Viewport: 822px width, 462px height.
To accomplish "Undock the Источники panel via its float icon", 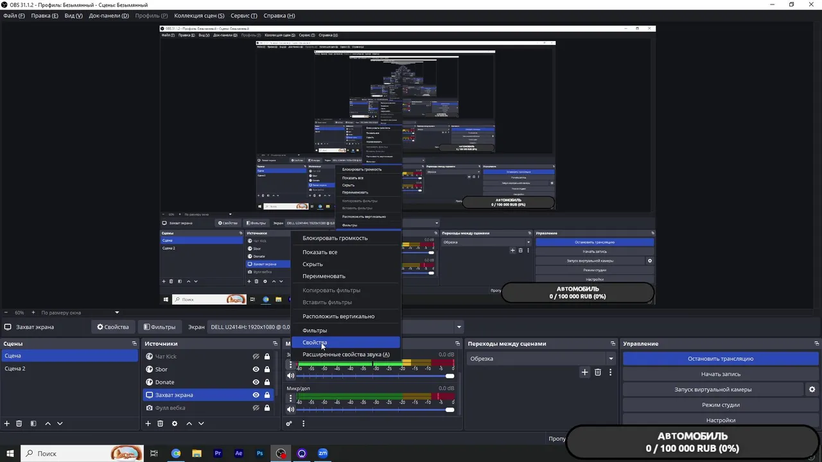I will pos(275,344).
